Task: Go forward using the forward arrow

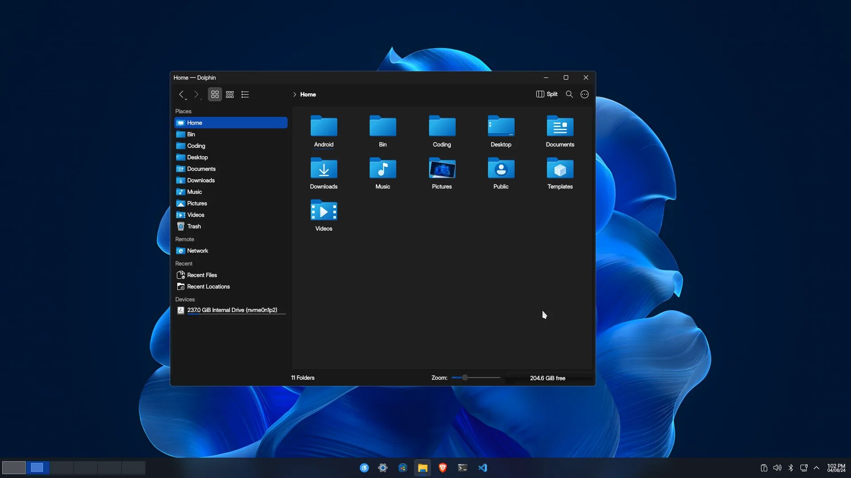Action: click(x=196, y=94)
